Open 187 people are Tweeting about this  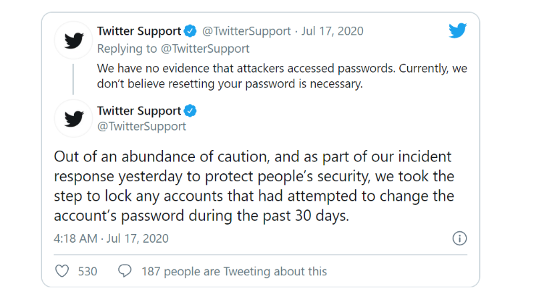[234, 271]
